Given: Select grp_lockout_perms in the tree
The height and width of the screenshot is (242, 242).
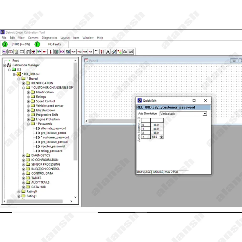Looking at the screenshot, I should [x=54, y=133].
